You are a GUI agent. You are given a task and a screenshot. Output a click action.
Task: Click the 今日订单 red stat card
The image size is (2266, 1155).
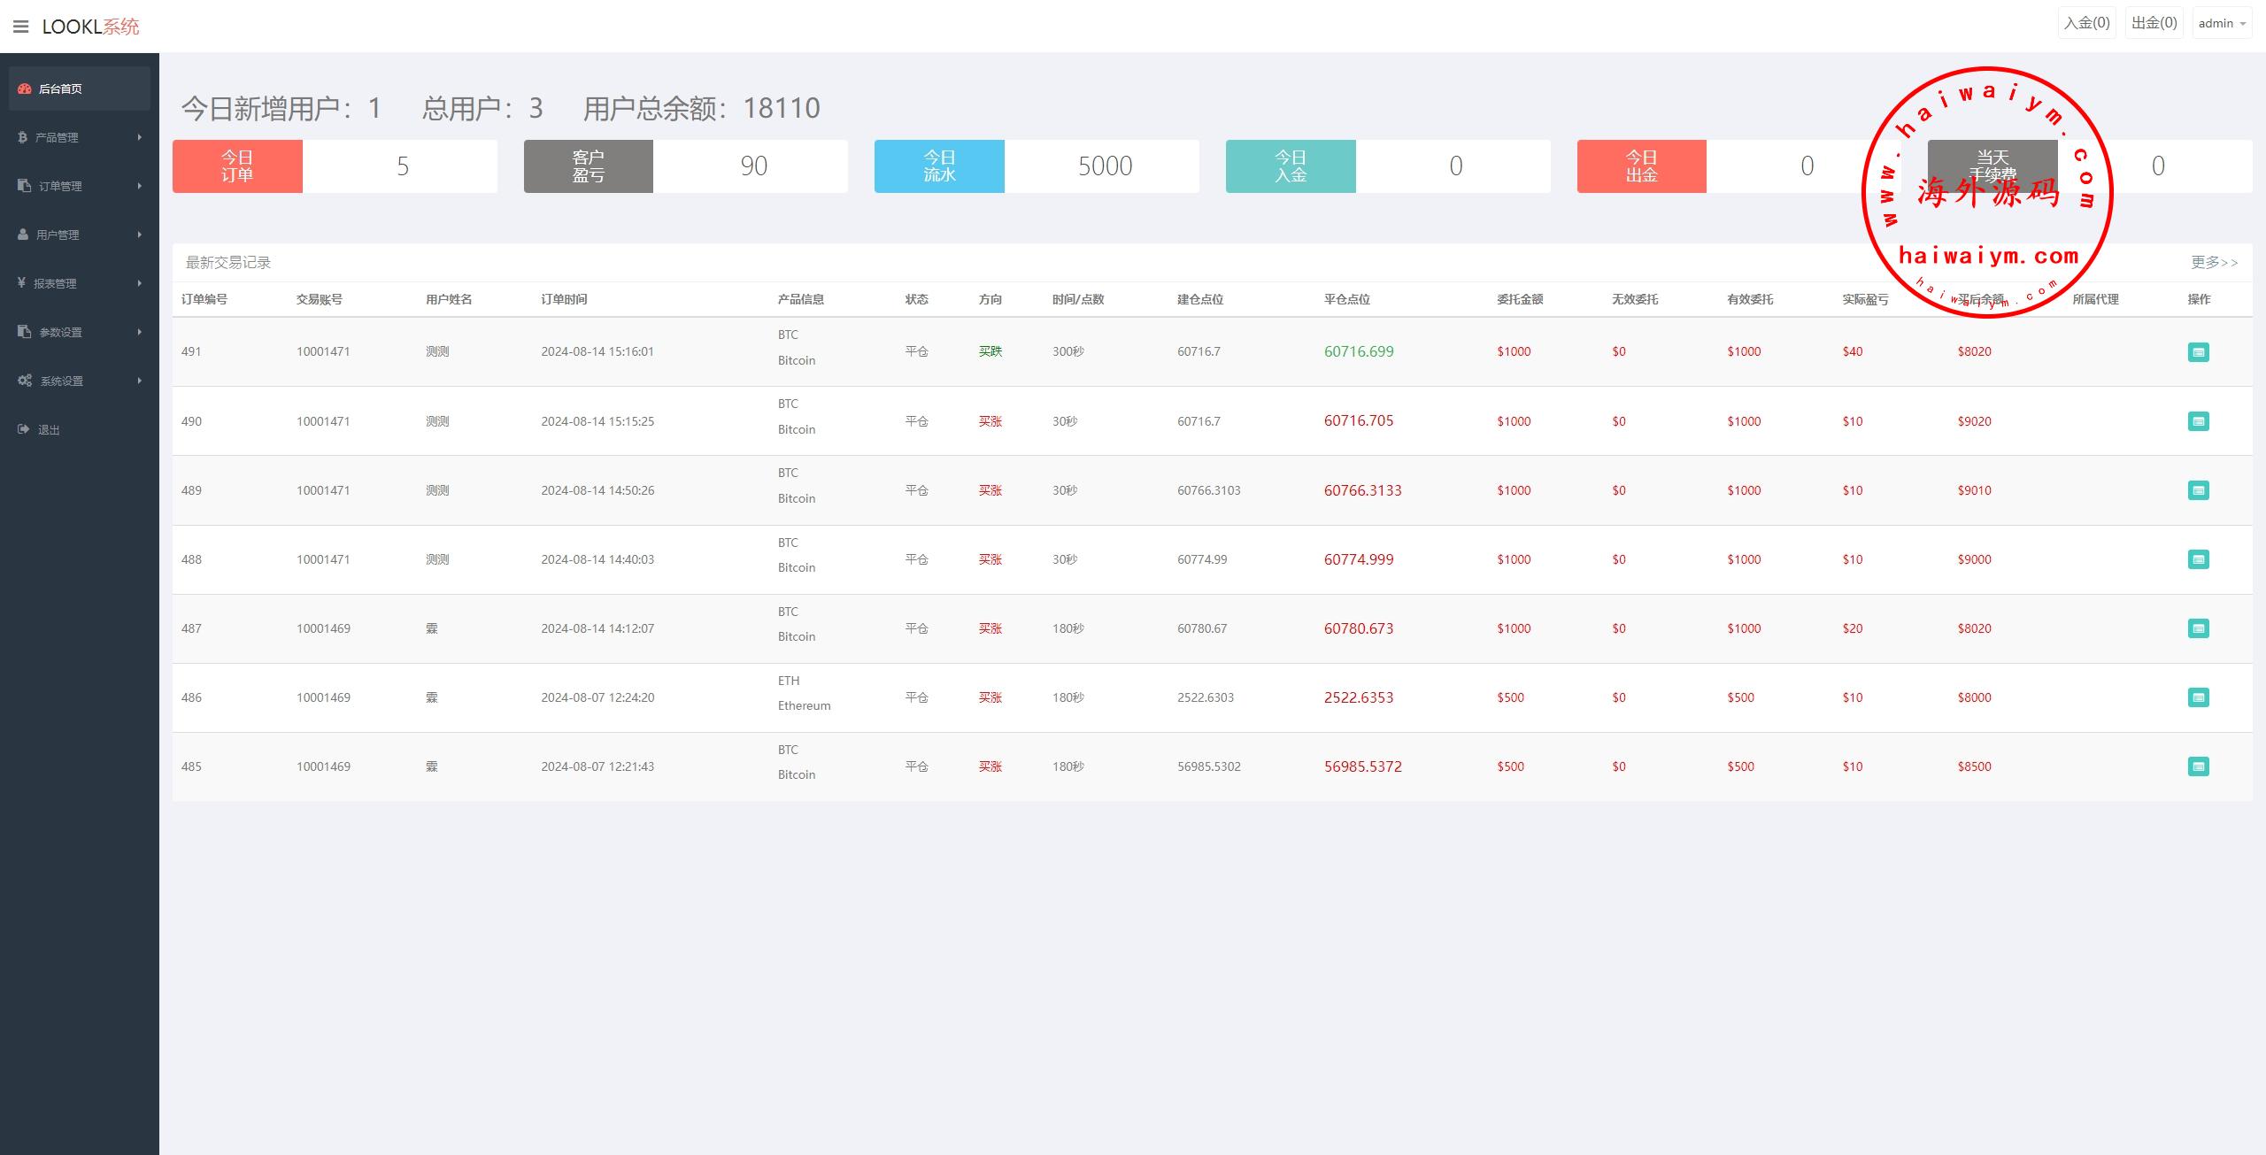tap(237, 166)
